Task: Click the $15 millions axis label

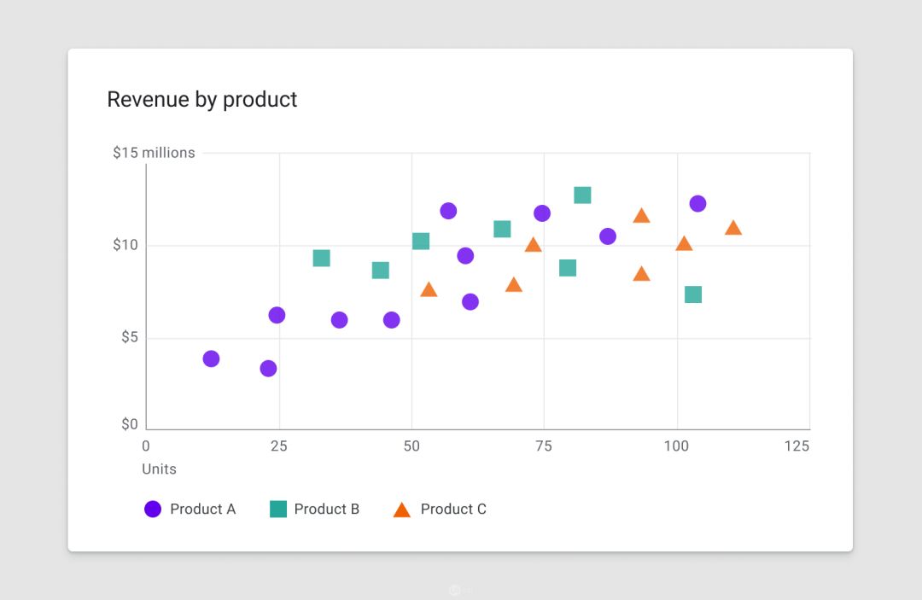Action: tap(154, 153)
